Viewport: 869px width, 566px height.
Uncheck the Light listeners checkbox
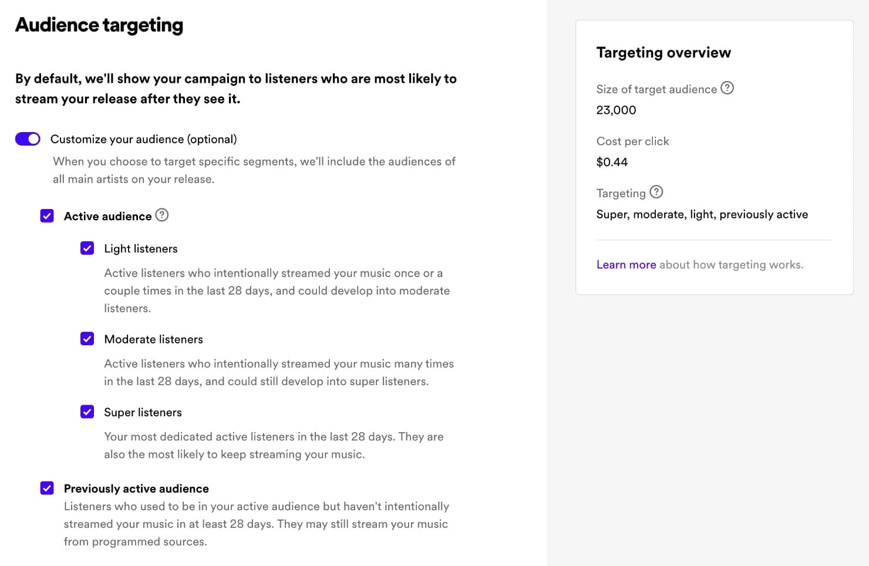(87, 248)
